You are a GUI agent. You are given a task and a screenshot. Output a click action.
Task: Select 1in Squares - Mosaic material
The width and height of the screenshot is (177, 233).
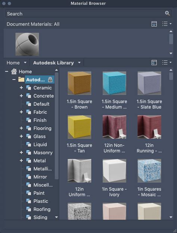pyautogui.click(x=149, y=171)
